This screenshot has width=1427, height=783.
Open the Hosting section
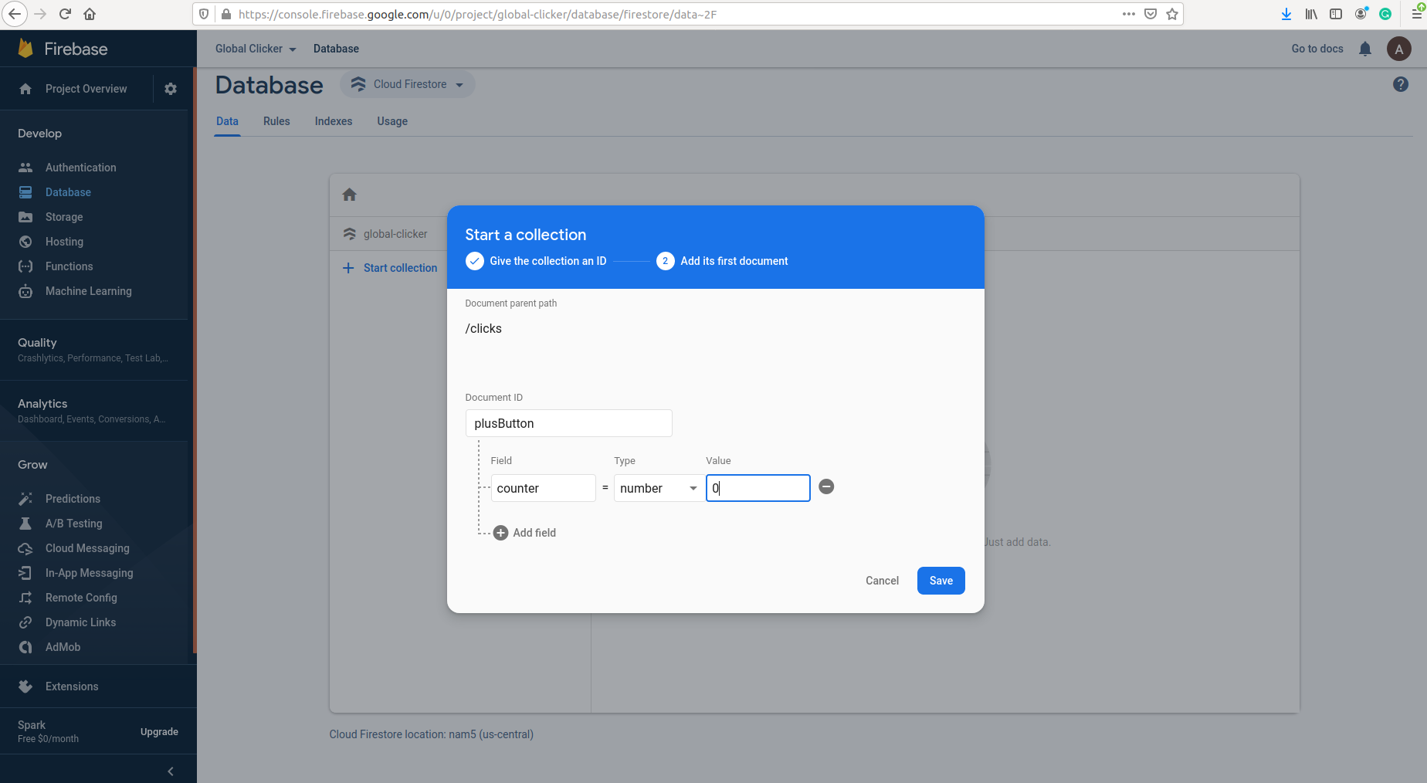click(66, 242)
